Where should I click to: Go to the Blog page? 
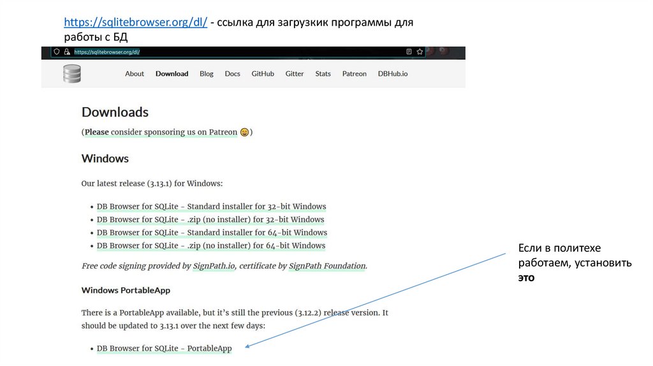(x=207, y=74)
